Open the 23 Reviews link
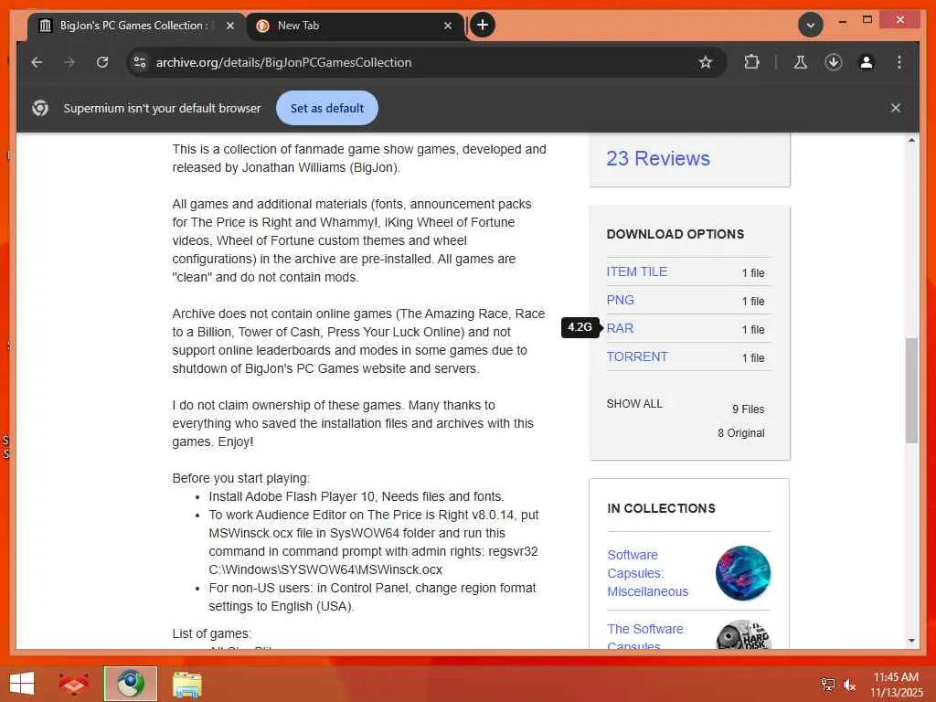 (658, 158)
